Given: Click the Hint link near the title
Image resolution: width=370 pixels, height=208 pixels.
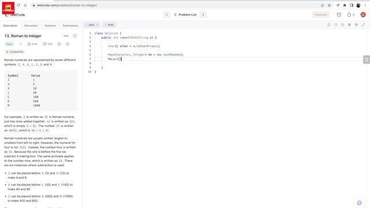Looking at the screenshot, I should coord(66,36).
